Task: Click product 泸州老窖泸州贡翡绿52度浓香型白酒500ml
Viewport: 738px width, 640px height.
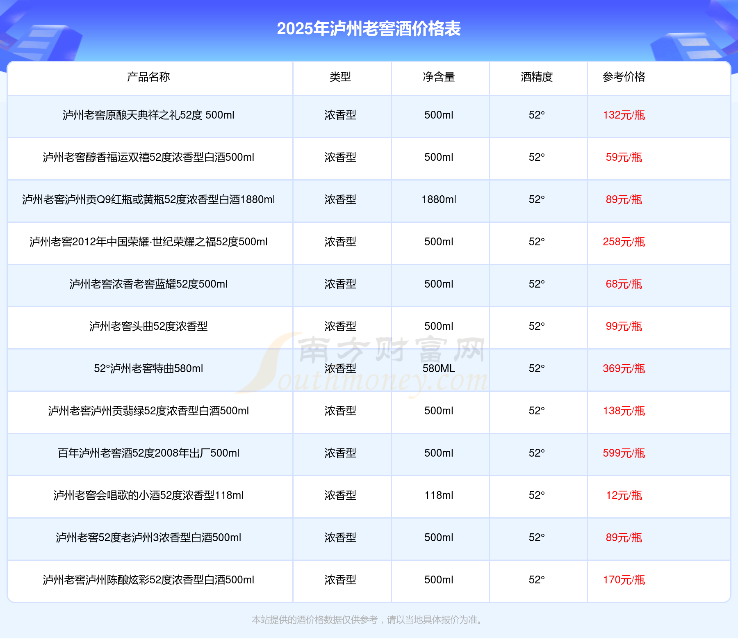Action: point(148,411)
